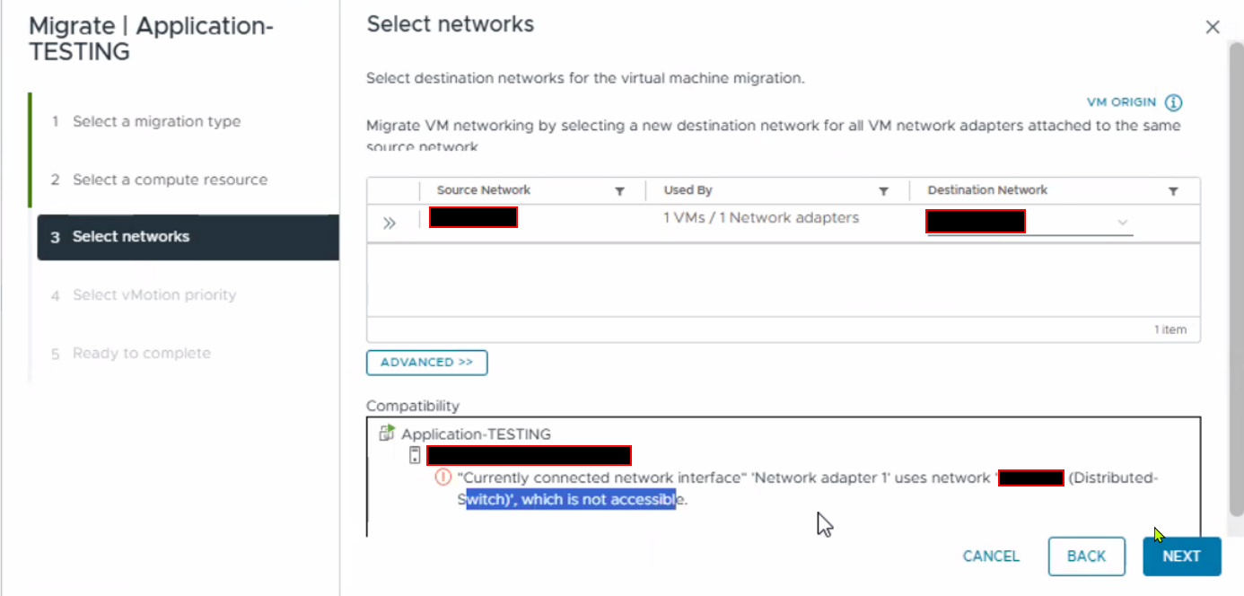Close the Migrate dialog with X
Viewport: 1244px width, 596px height.
tap(1213, 27)
